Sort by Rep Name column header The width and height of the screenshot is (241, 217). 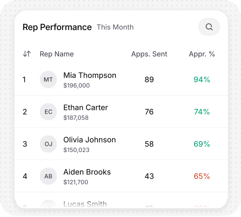(57, 54)
